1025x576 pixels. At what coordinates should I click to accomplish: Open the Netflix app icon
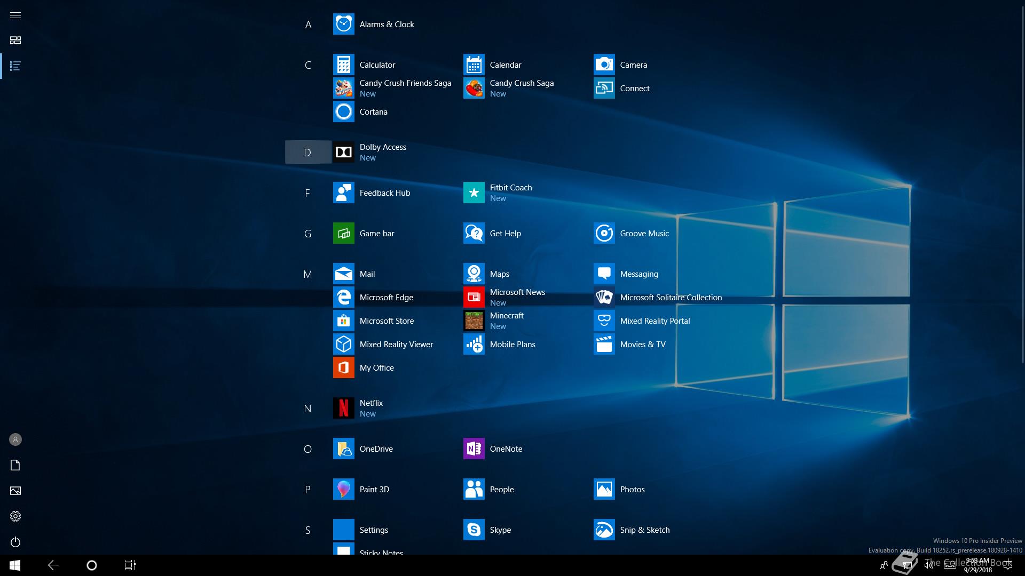coord(343,409)
